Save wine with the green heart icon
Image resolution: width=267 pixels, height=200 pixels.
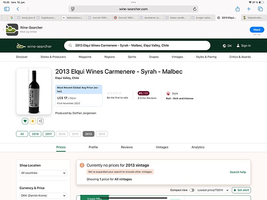pos(25,121)
